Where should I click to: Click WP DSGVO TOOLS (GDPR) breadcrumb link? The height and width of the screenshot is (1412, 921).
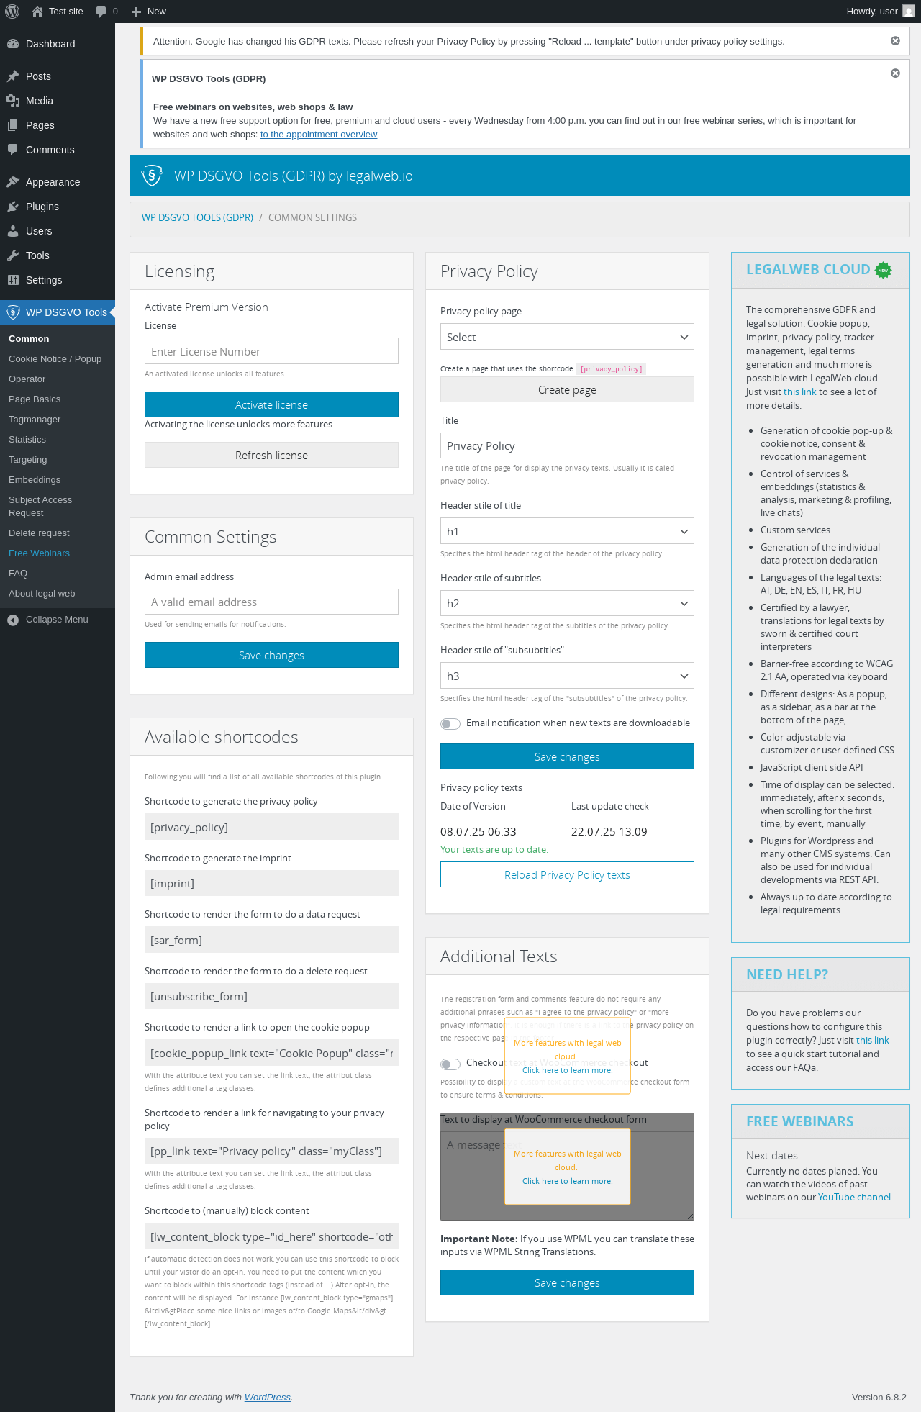click(x=197, y=217)
